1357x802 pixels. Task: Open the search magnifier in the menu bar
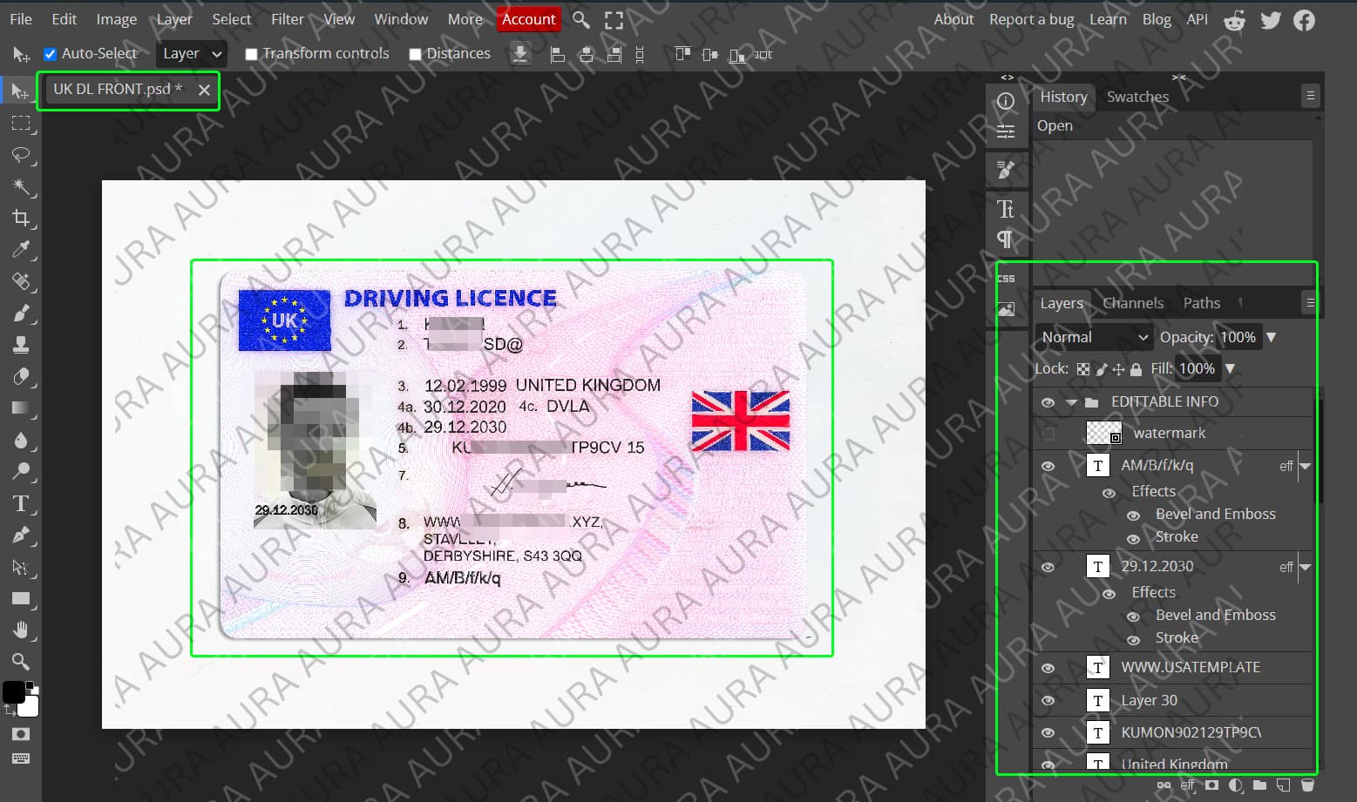(581, 19)
